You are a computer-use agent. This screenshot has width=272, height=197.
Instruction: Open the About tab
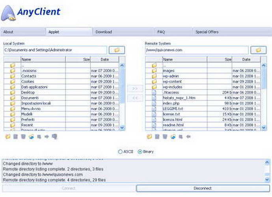[23, 32]
